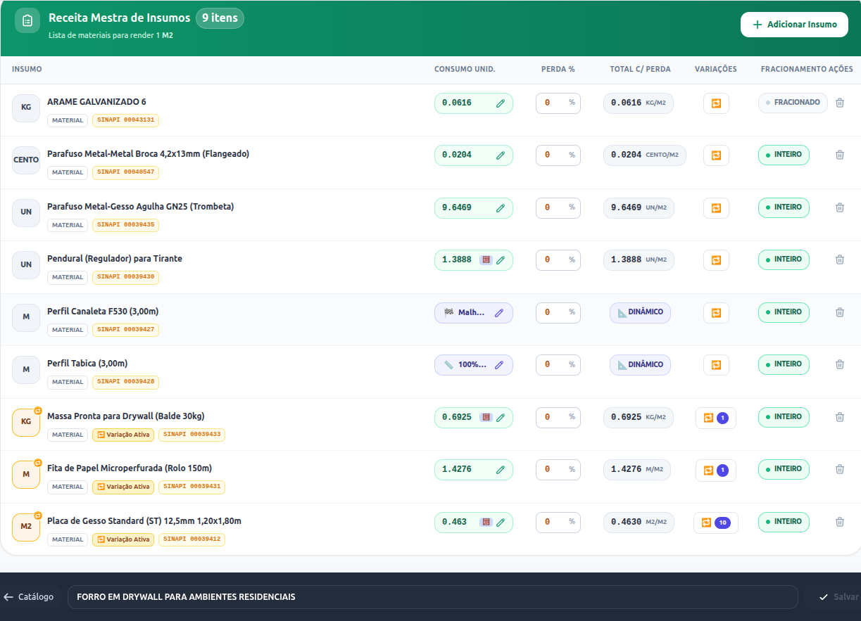The height and width of the screenshot is (621, 861).
Task: Open variations for Parafuso Metal-Metal Broca
Action: (x=716, y=155)
